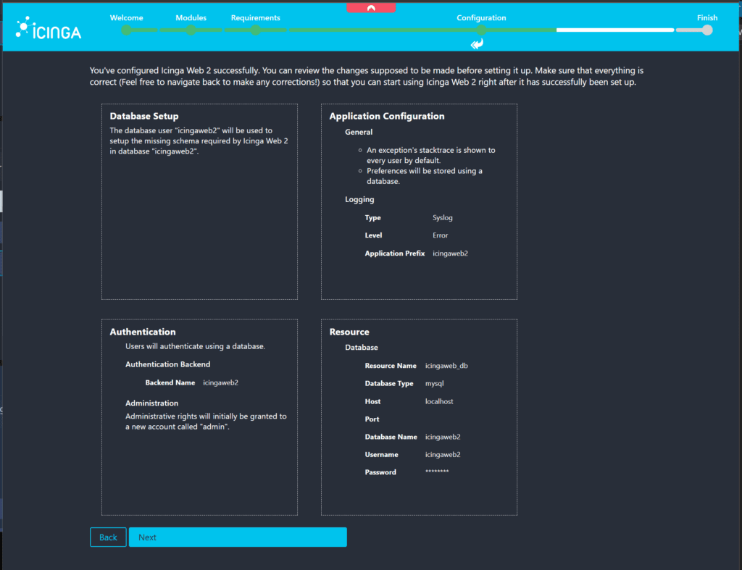Click the red tab icon at top
This screenshot has height=570, width=742.
(x=371, y=7)
